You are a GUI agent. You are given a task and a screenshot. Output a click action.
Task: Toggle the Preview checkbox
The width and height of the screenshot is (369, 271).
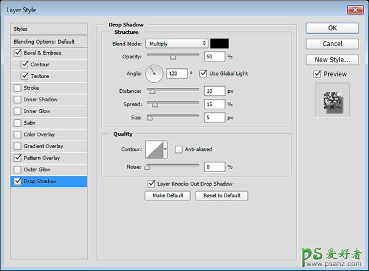pyautogui.click(x=317, y=74)
